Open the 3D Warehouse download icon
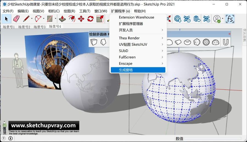The height and width of the screenshot is (142, 247). (178, 19)
